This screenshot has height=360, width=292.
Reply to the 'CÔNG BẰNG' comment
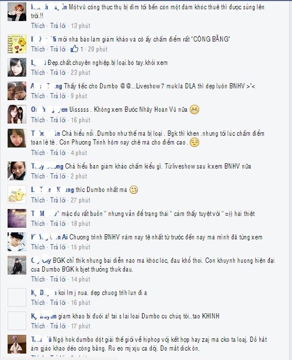pos(58,49)
